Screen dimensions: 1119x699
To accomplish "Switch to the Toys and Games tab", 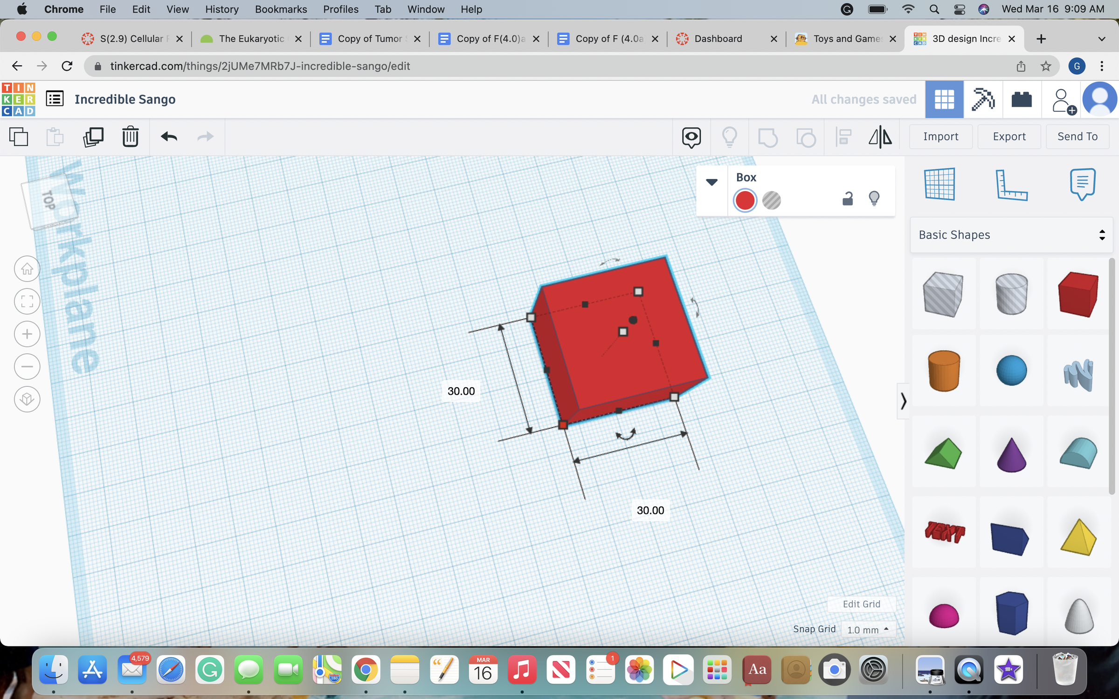I will pyautogui.click(x=845, y=39).
